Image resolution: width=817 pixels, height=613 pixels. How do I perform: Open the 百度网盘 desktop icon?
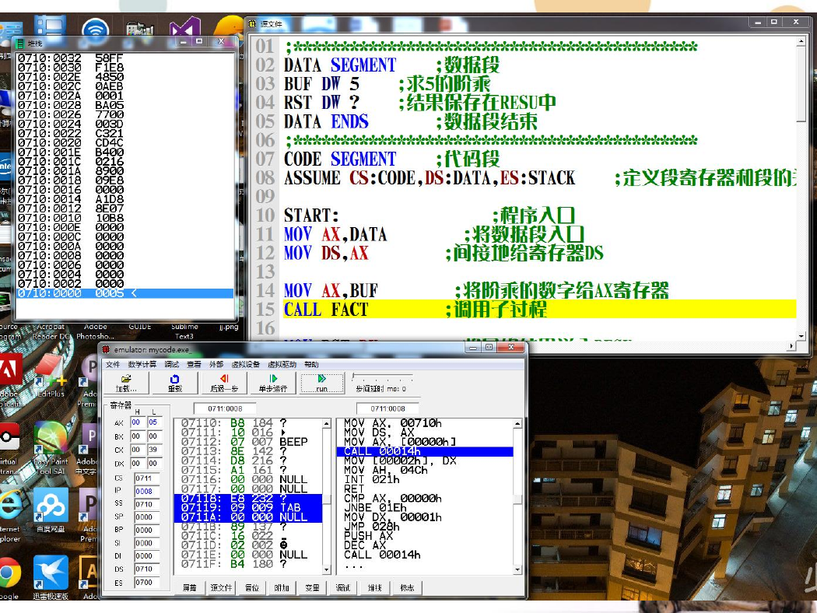coord(51,510)
